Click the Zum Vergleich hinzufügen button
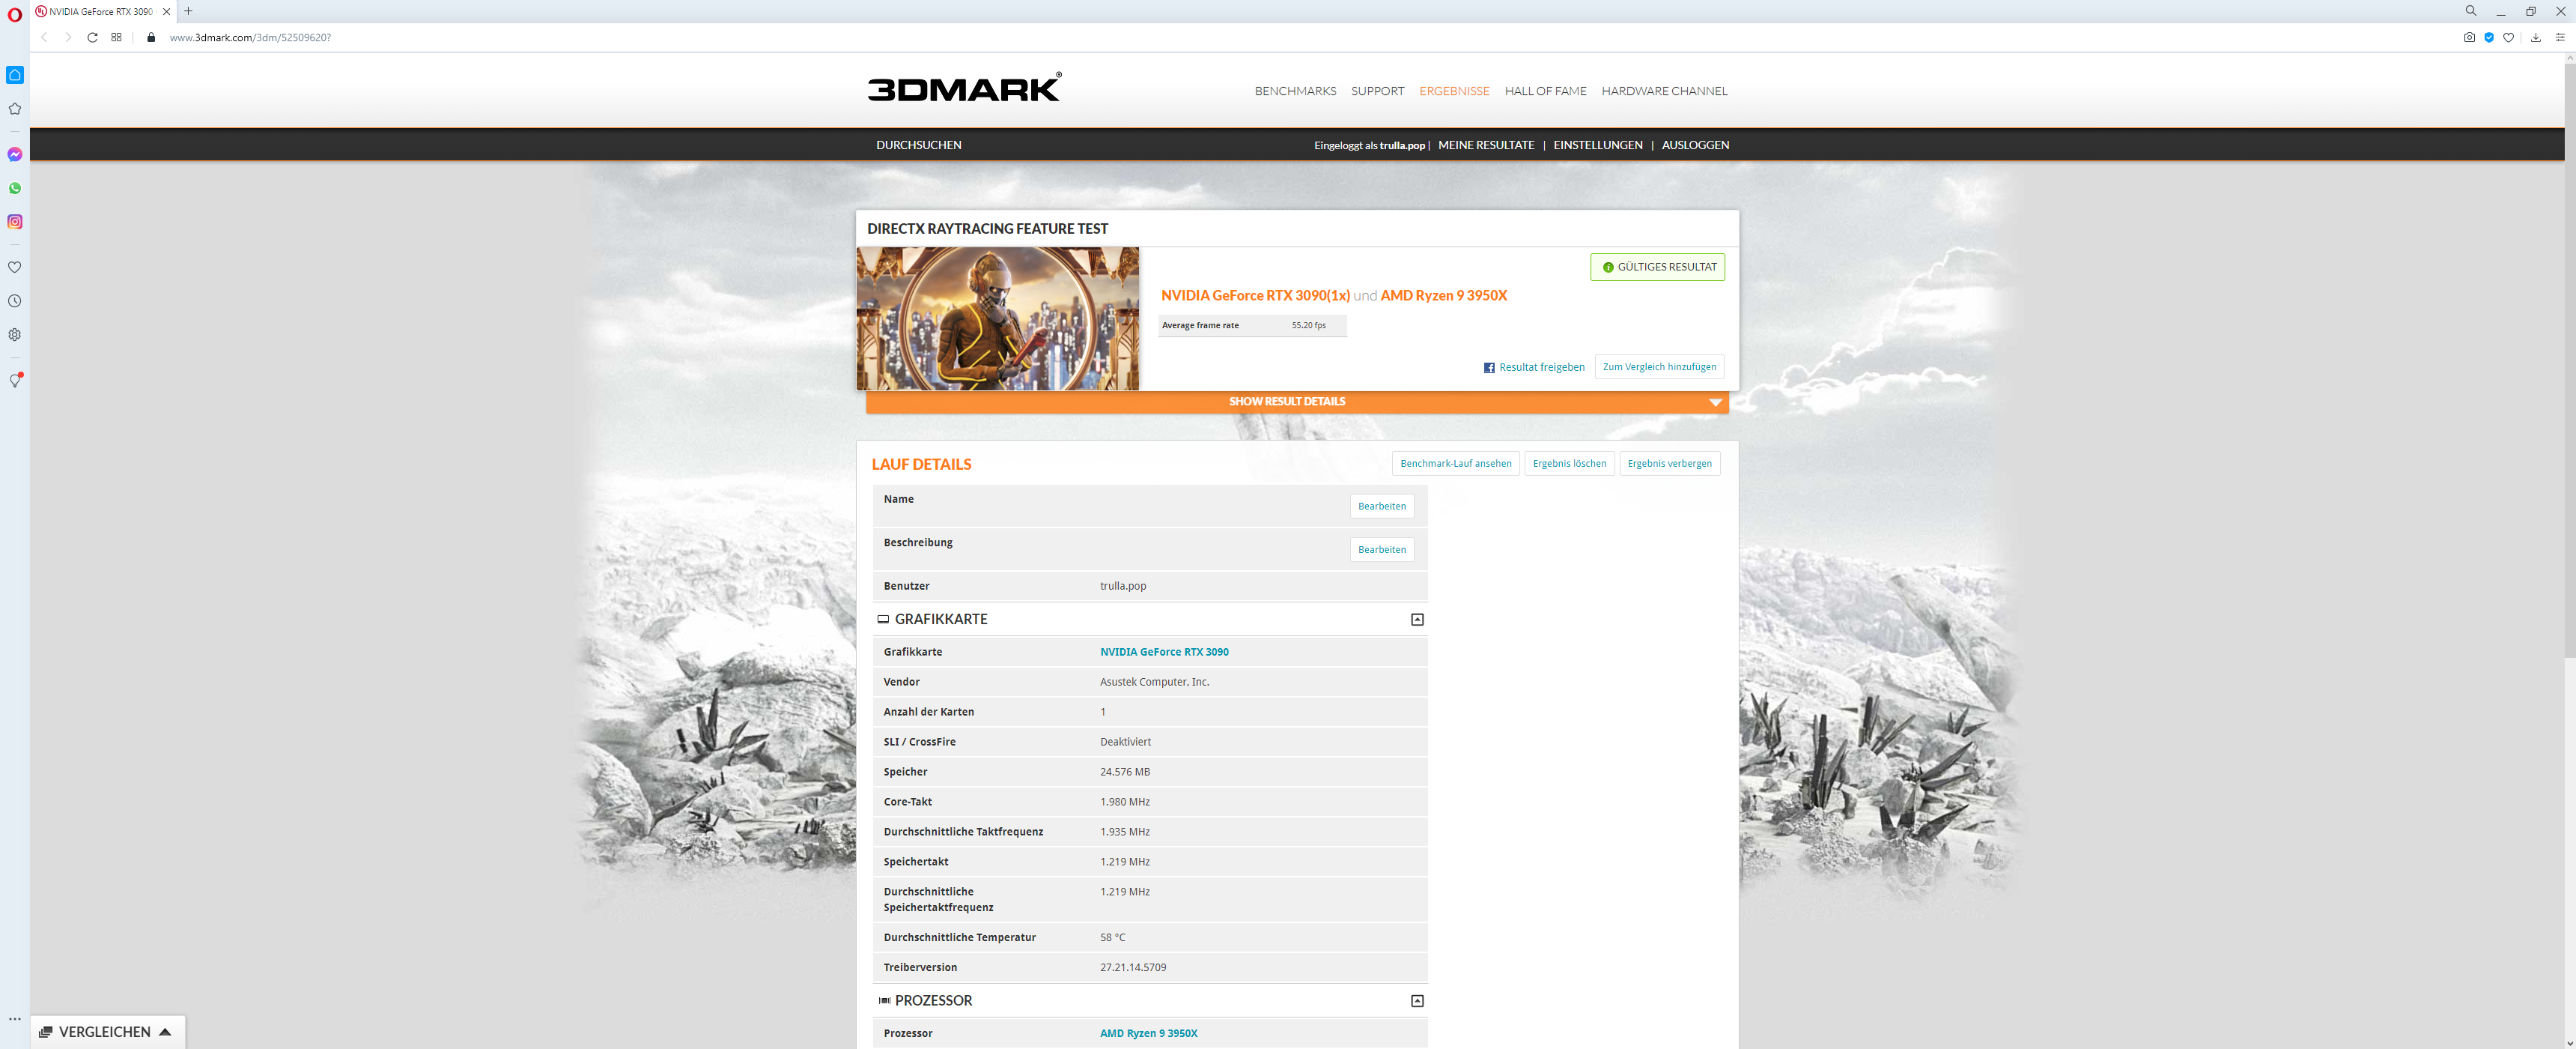Image resolution: width=2576 pixels, height=1049 pixels. click(x=1659, y=367)
